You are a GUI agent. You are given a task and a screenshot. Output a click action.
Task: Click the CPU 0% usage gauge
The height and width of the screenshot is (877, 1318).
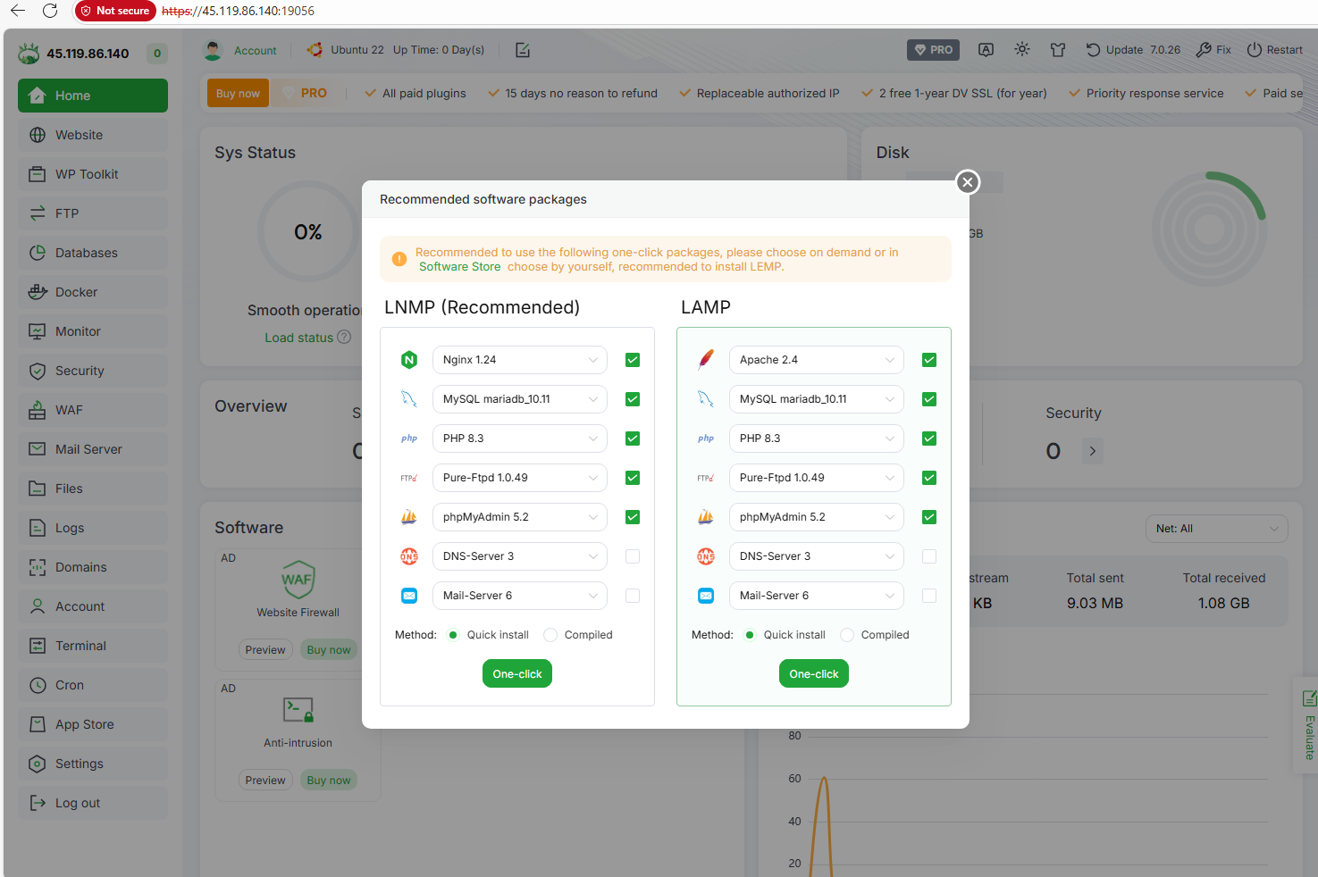(308, 232)
